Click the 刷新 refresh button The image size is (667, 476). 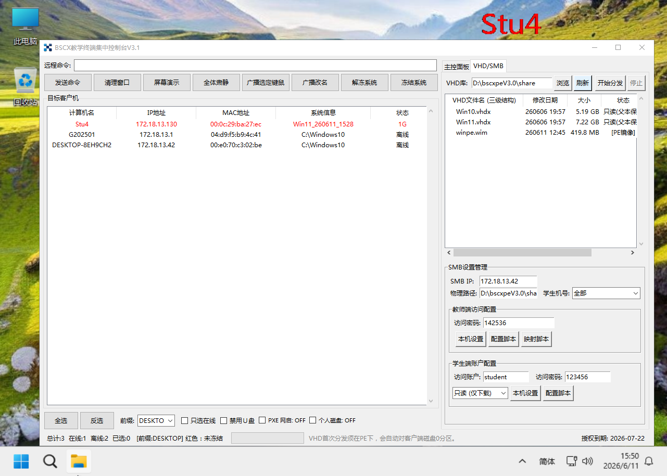coord(583,83)
